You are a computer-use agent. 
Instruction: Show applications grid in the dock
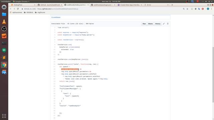pyautogui.click(x=4, y=116)
